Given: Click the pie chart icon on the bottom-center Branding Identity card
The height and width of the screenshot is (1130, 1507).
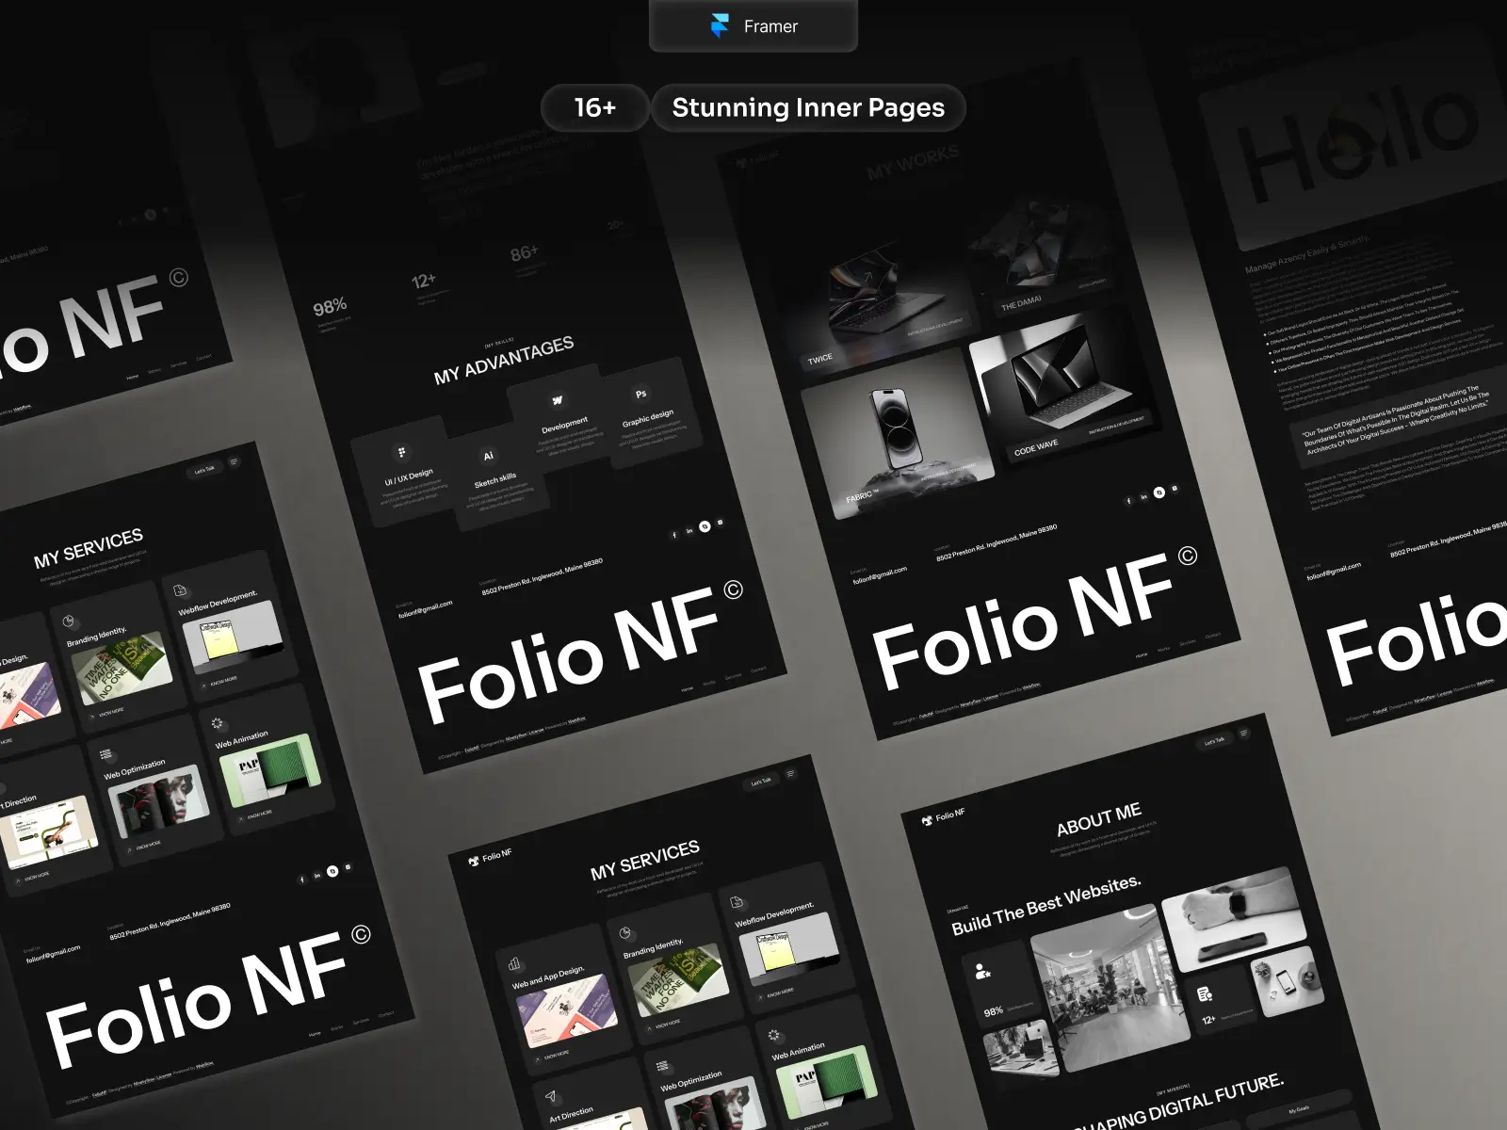Looking at the screenshot, I should pyautogui.click(x=625, y=933).
